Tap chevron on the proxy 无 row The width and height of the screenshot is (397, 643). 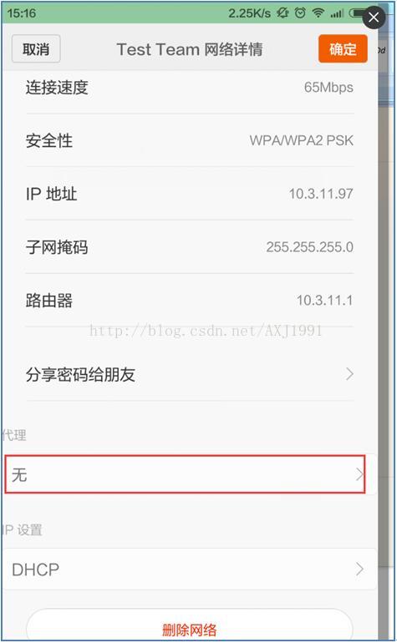pos(359,474)
